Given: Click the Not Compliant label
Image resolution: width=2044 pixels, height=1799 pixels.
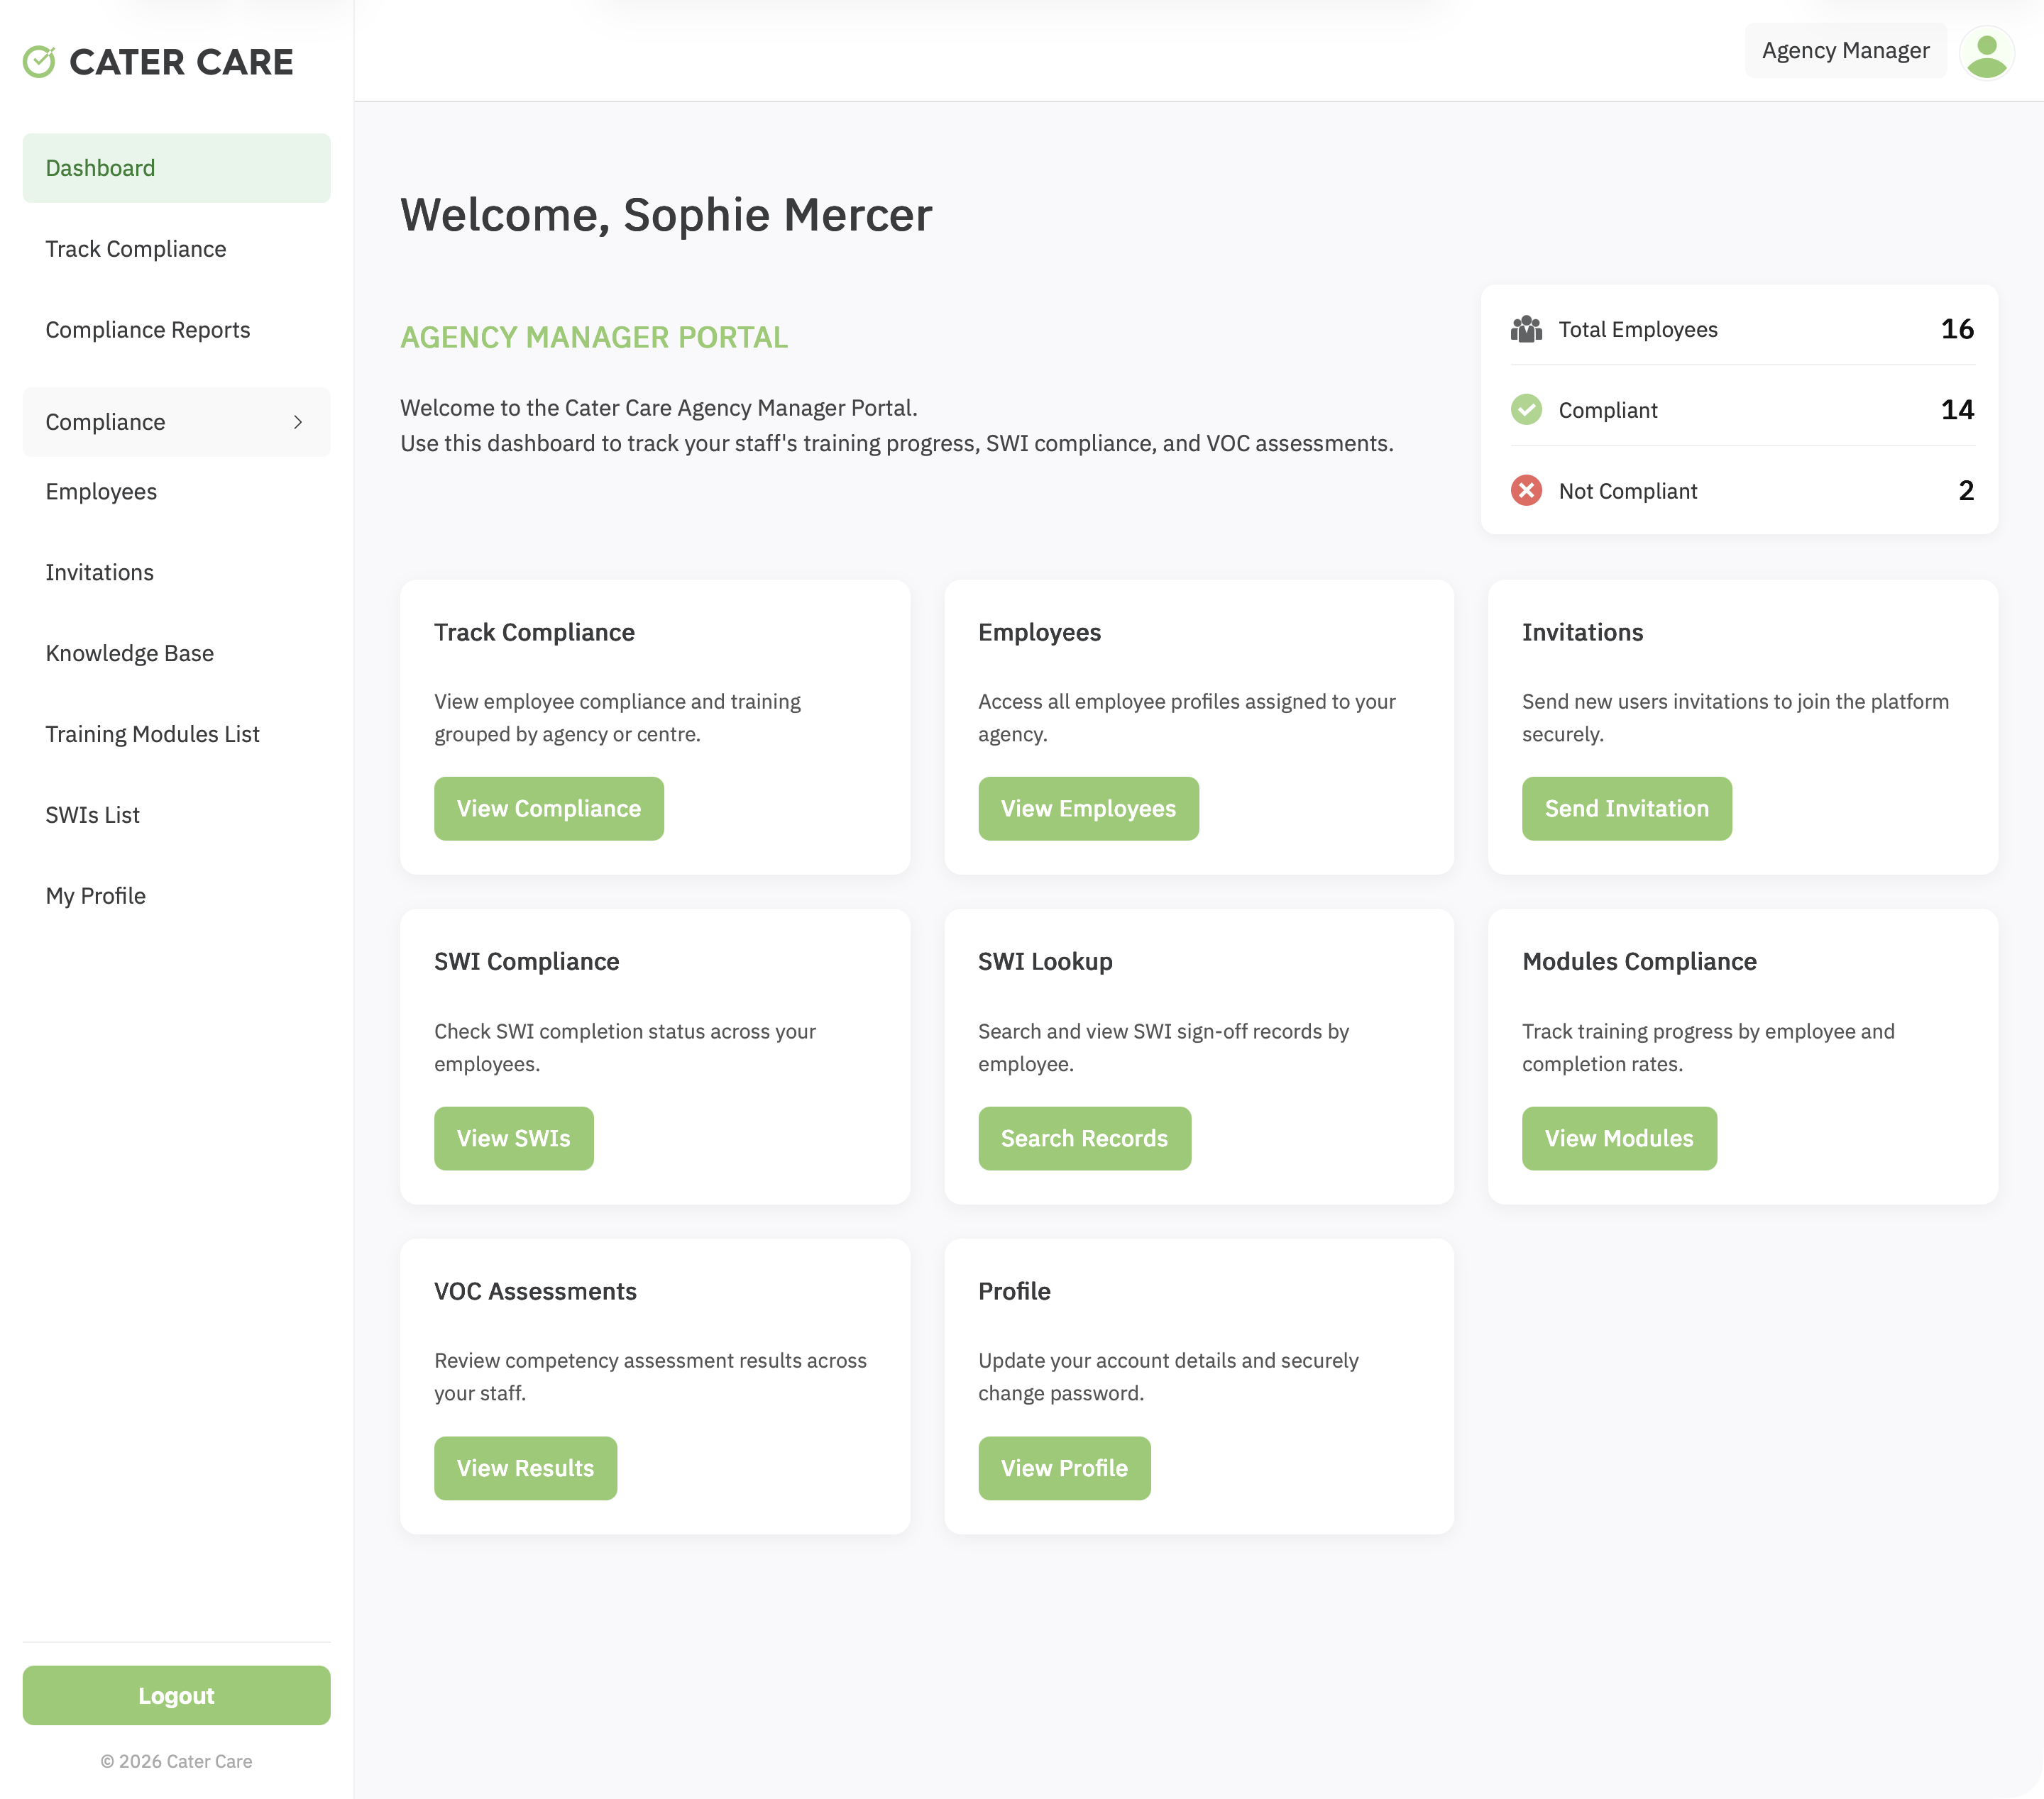Looking at the screenshot, I should [1628, 491].
